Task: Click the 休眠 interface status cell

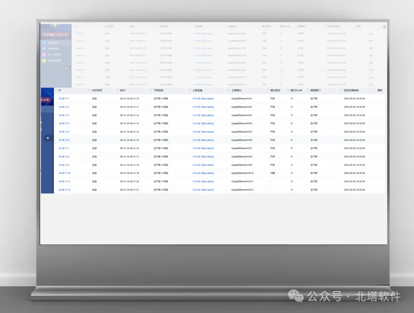Action: [x=273, y=173]
